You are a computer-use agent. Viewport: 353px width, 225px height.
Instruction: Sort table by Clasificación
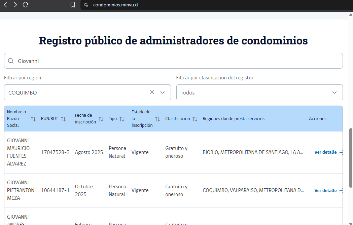[195, 119]
